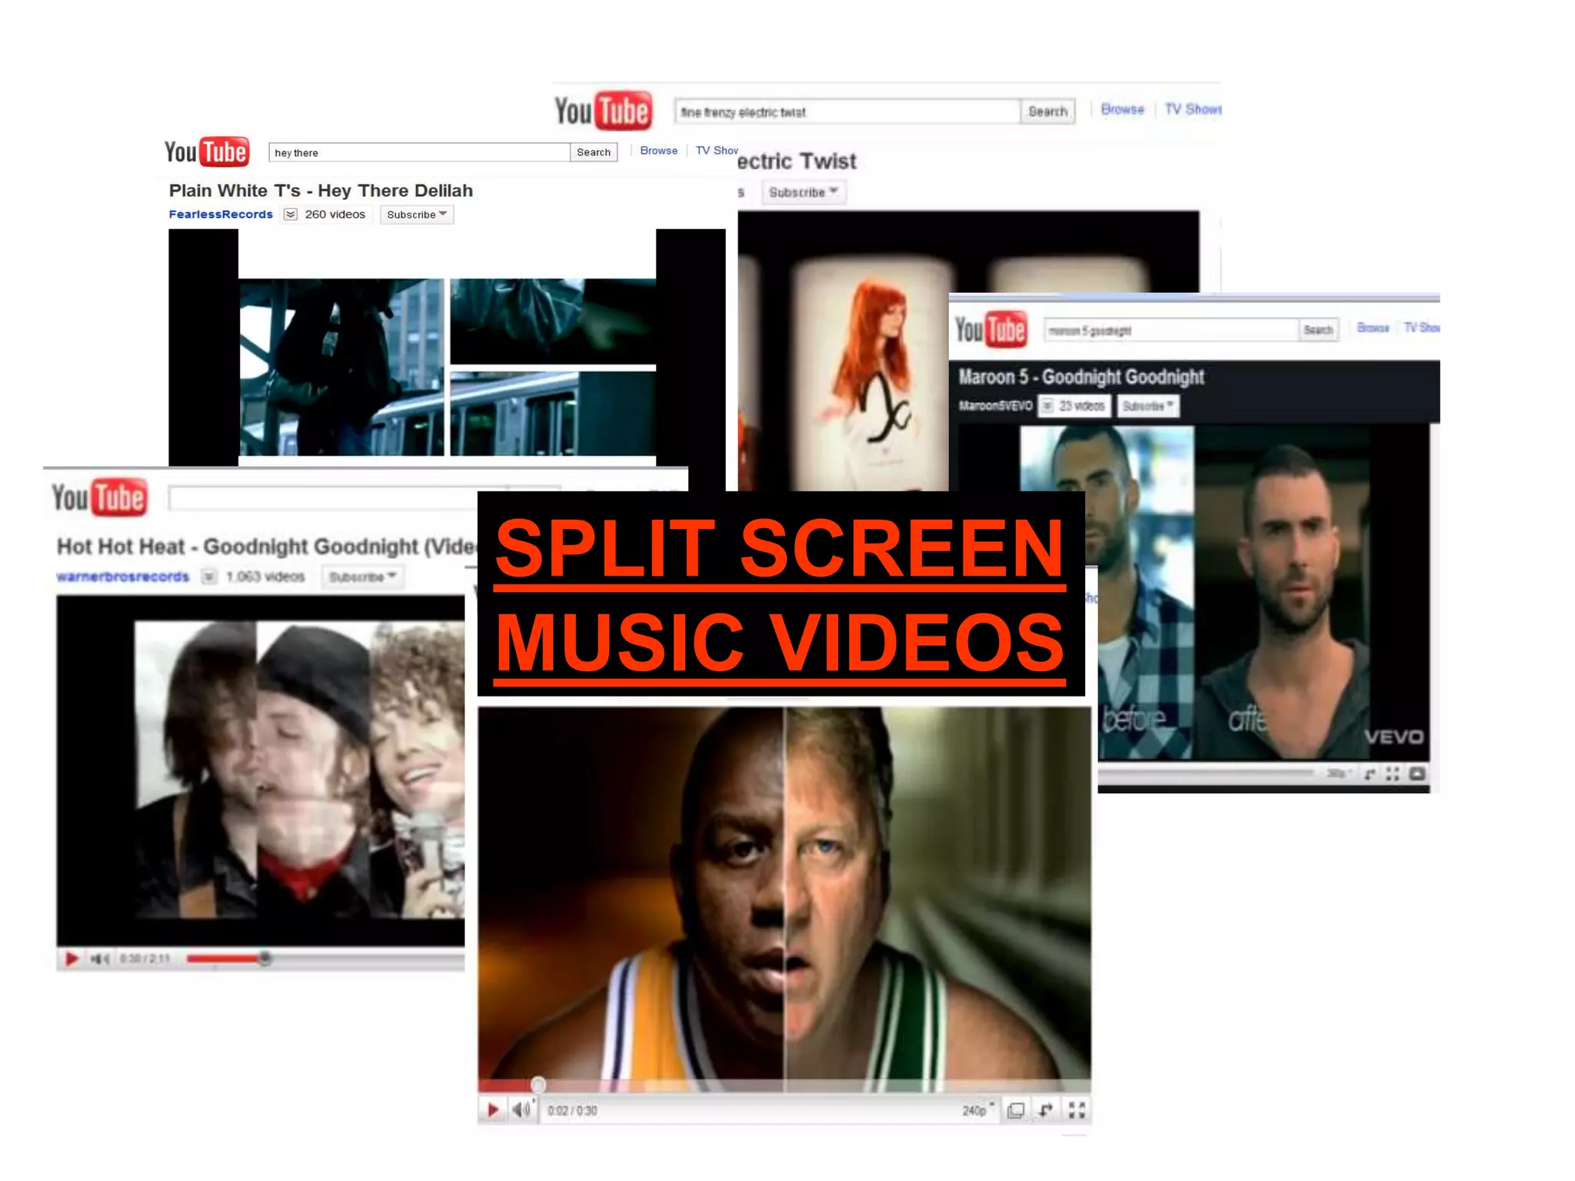Open TV Shows link on Plain White T's page
Screen dimensions: 1575x1181
tap(716, 151)
